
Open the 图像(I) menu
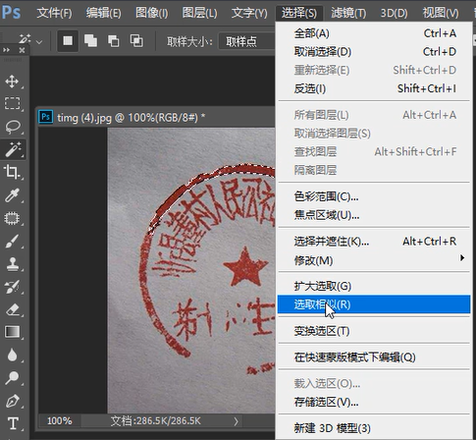152,13
